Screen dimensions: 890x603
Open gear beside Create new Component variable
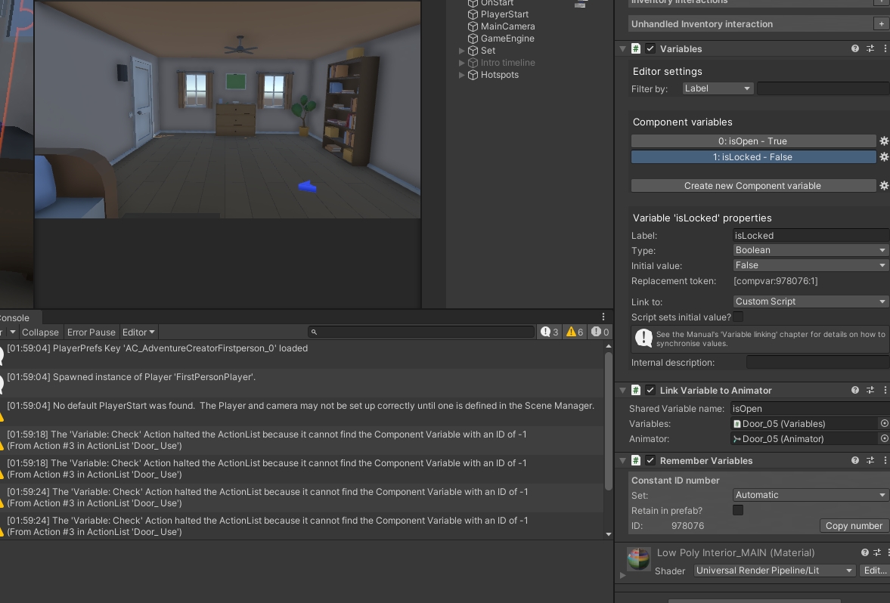[x=884, y=185]
